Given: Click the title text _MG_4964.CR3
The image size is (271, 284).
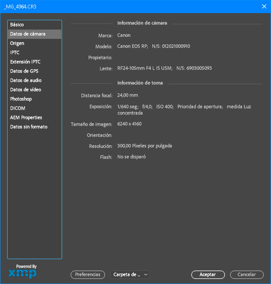Looking at the screenshot, I should pos(20,7).
